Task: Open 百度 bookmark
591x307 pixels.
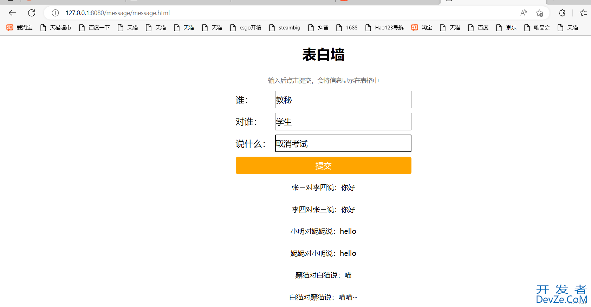Action: (x=478, y=28)
